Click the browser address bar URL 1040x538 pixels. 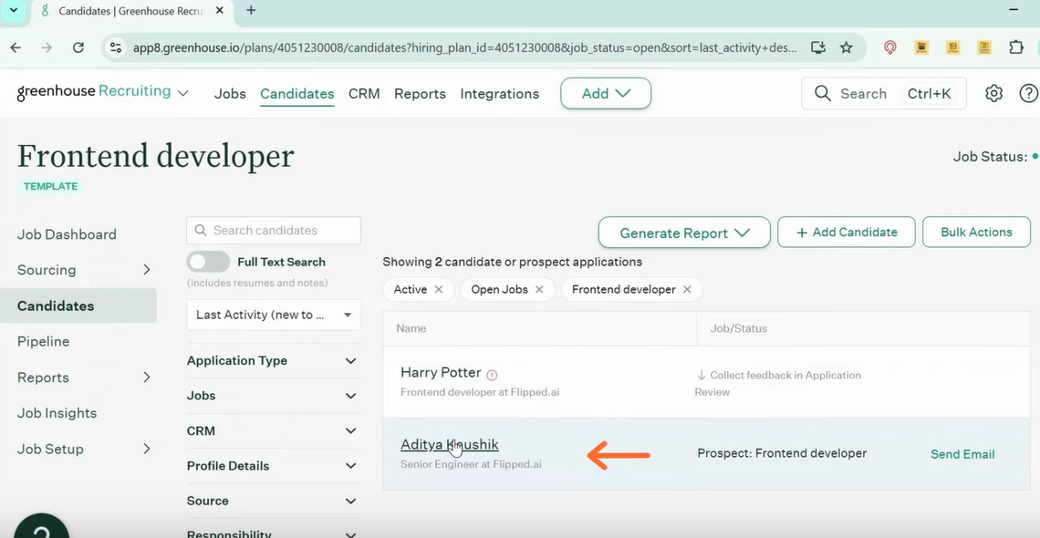[x=464, y=47]
